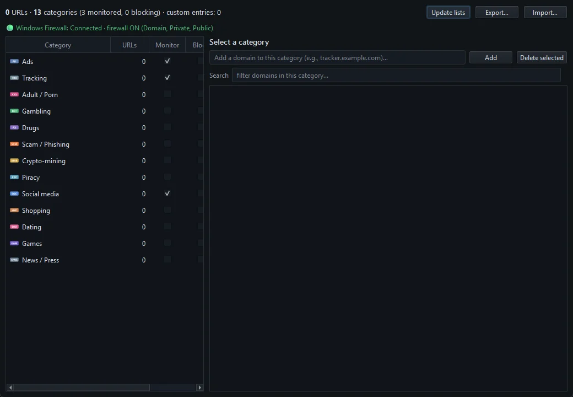573x397 pixels.
Task: Click the Ads category badge icon
Action: [14, 61]
